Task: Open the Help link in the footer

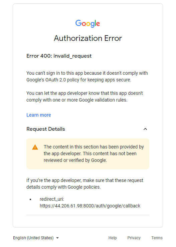Action: (113, 238)
